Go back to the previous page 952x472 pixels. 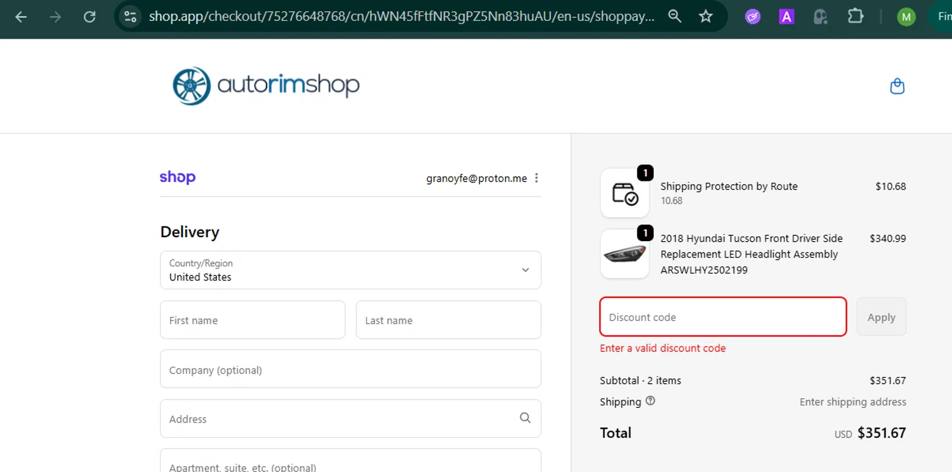(21, 16)
